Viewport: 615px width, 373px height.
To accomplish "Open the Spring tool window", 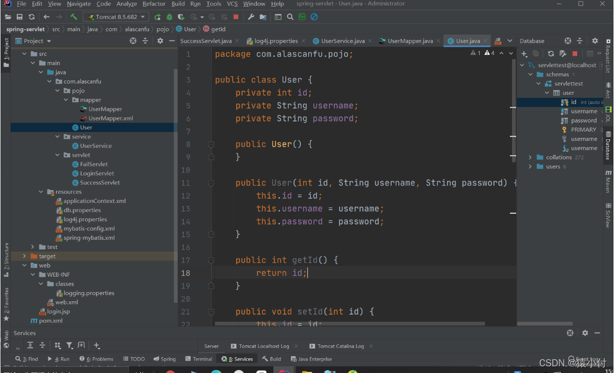I will [x=164, y=359].
